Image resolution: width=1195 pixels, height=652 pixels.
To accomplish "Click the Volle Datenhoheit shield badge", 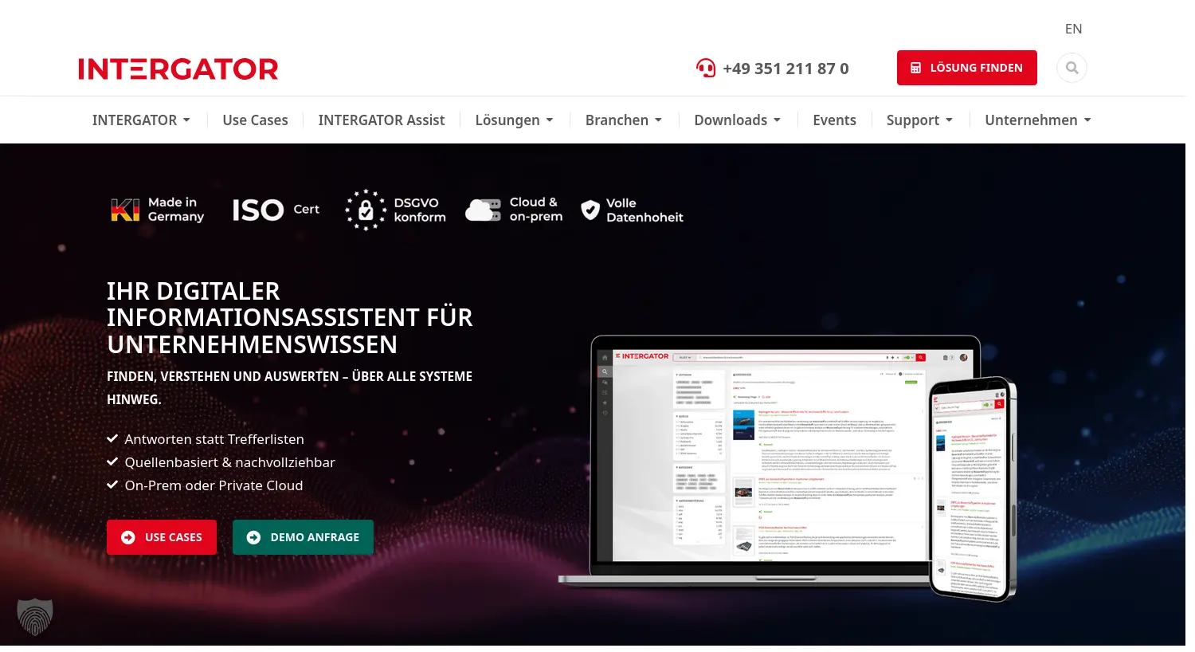I will 632,210.
